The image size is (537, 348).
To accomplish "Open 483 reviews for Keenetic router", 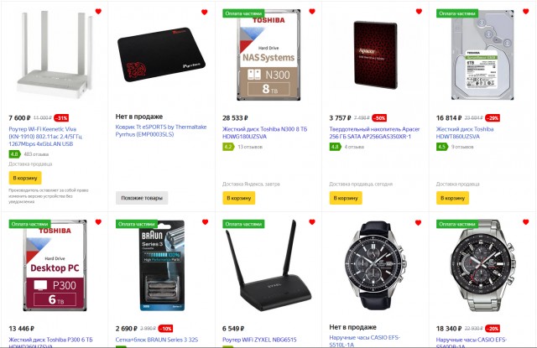I will point(35,154).
